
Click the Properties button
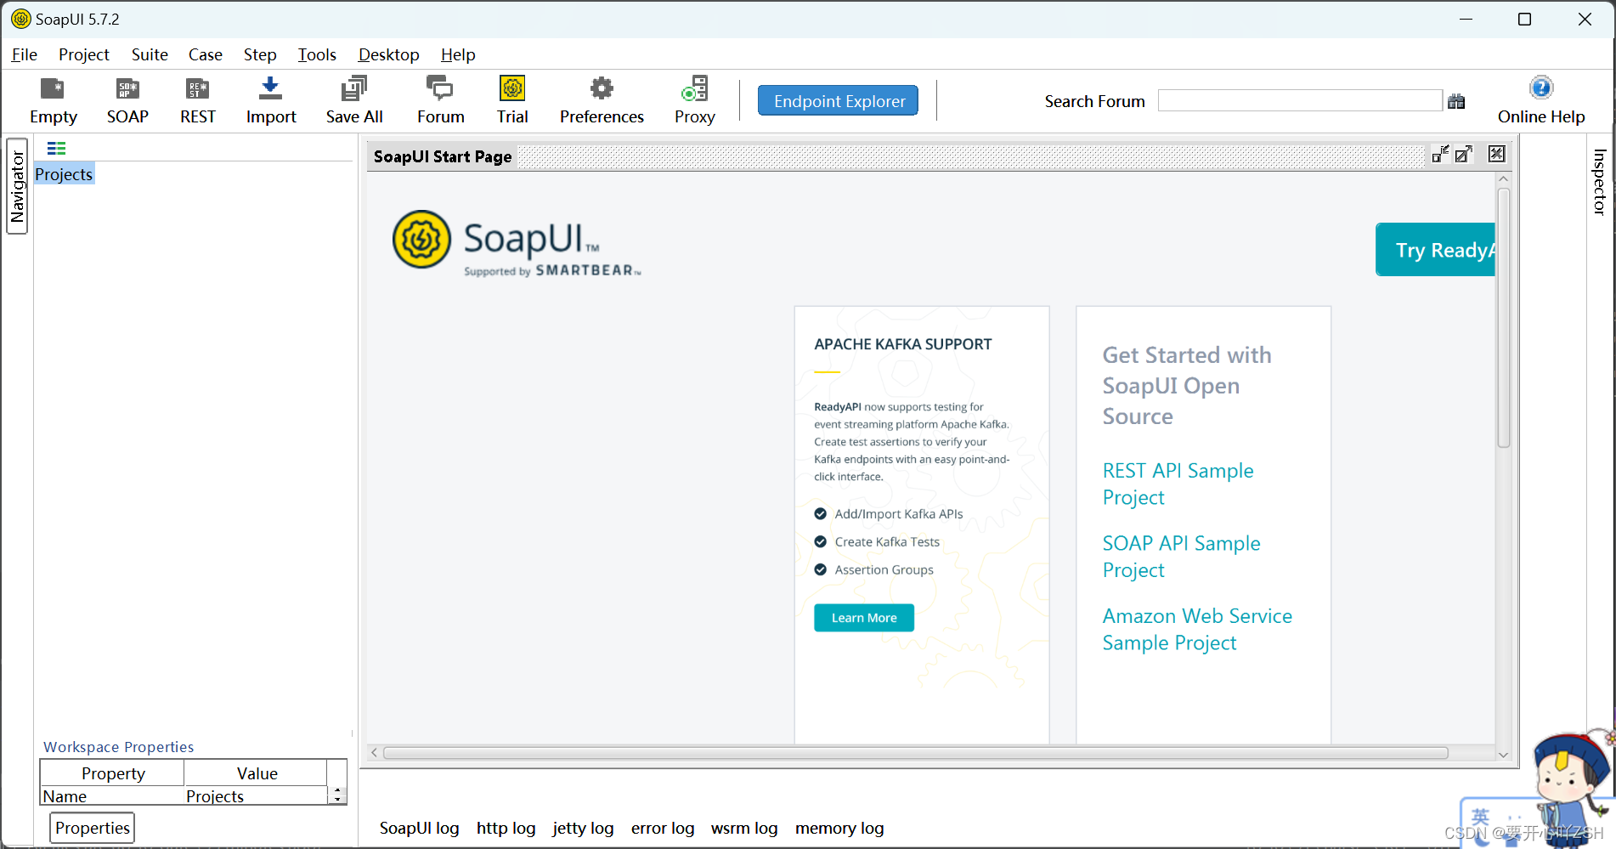(93, 828)
